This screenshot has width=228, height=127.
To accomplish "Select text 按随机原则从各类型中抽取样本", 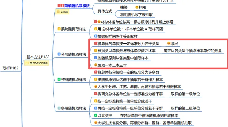I will tap(123, 58).
